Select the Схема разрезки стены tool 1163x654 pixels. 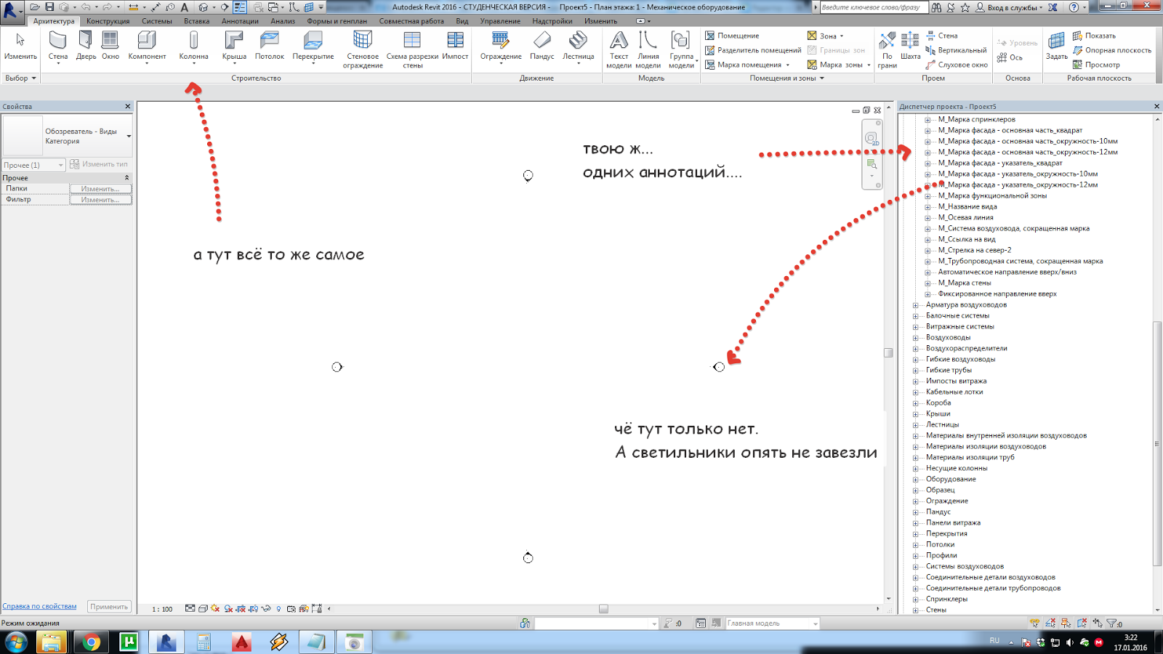point(412,49)
